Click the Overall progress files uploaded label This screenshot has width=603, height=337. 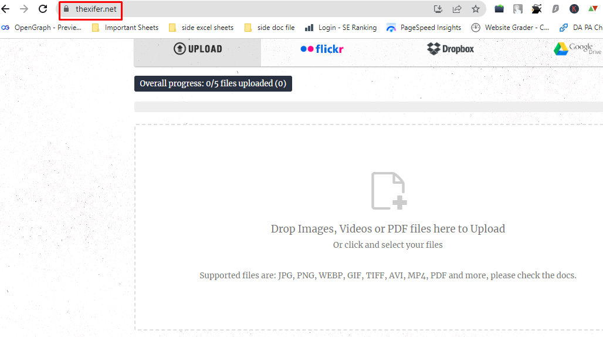tap(213, 83)
